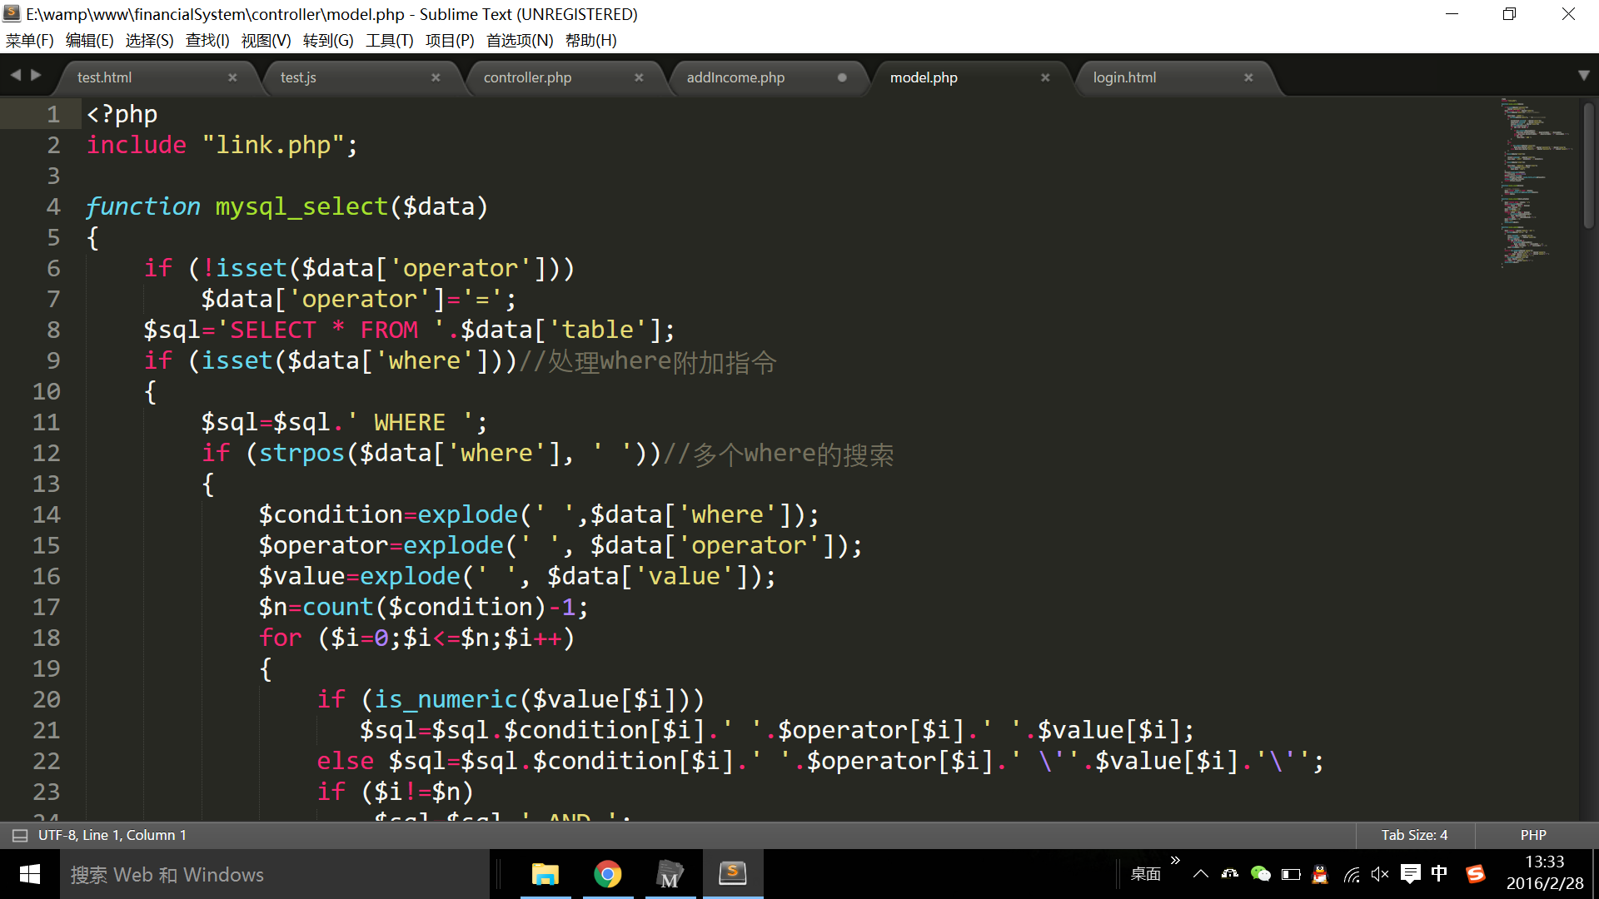
Task: Open Google Chrome from the taskbar
Action: click(x=608, y=874)
